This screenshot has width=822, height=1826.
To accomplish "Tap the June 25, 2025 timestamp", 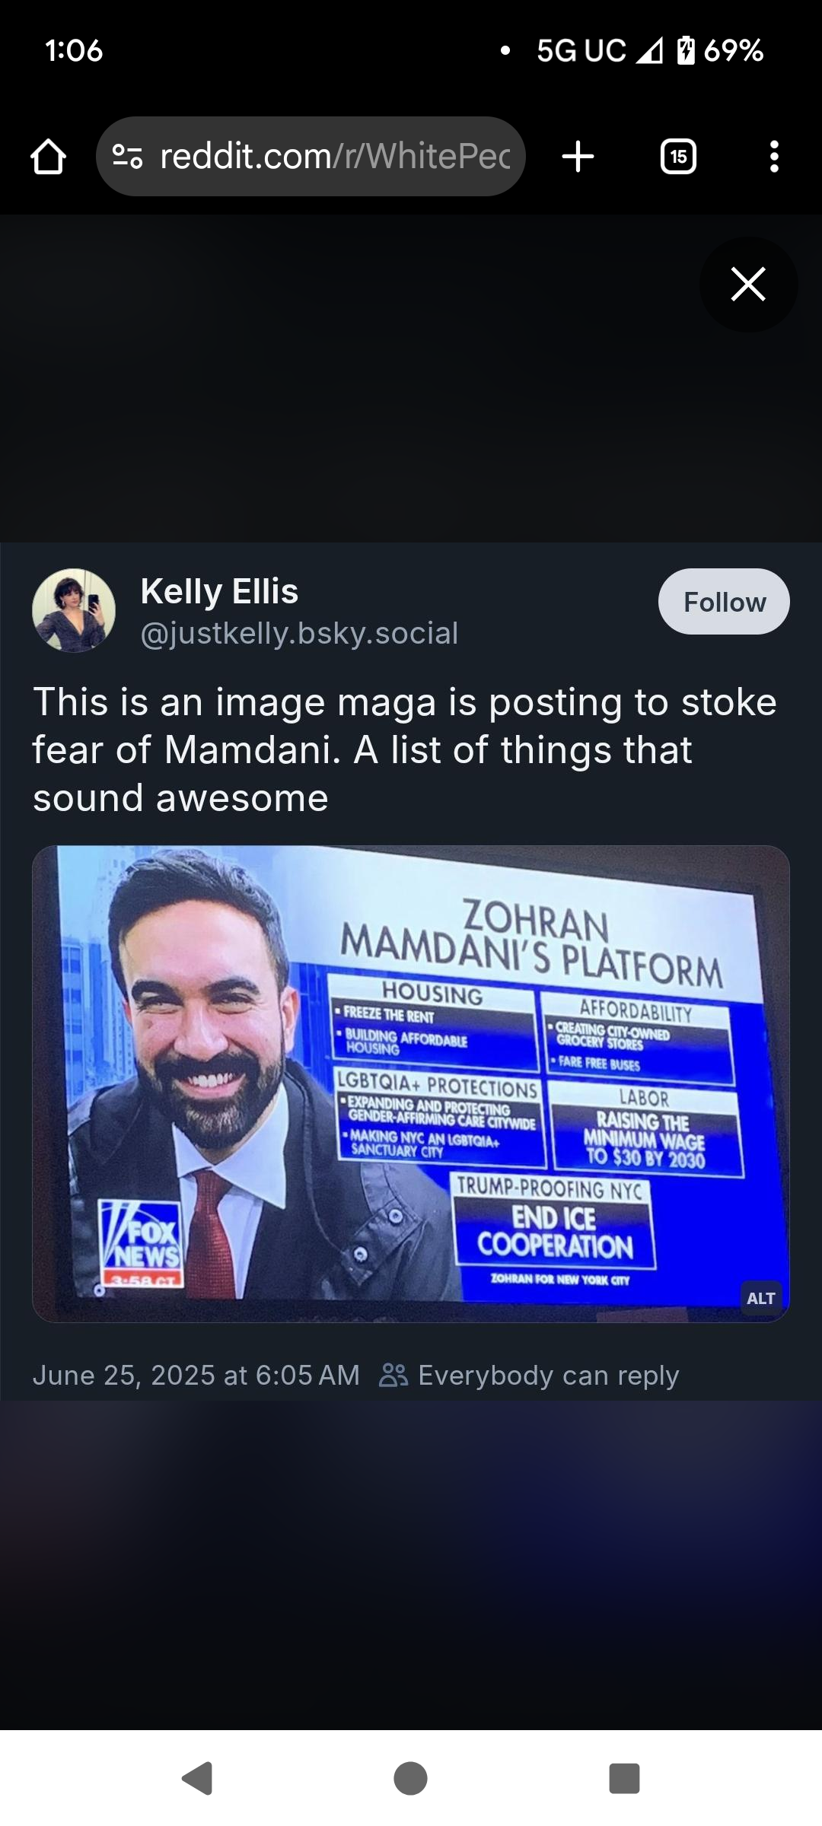I will [196, 1375].
